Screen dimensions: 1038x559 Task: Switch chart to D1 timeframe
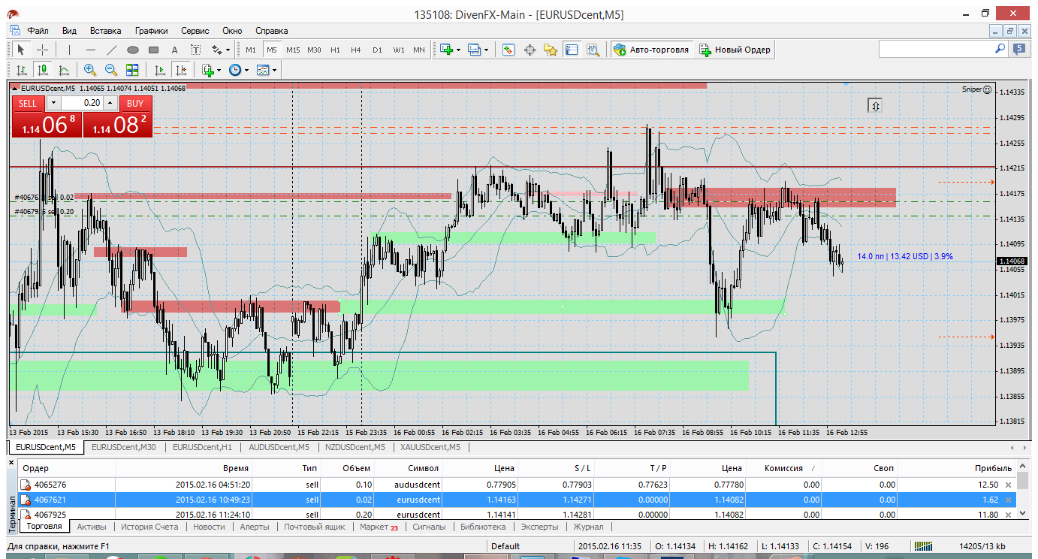(x=377, y=50)
